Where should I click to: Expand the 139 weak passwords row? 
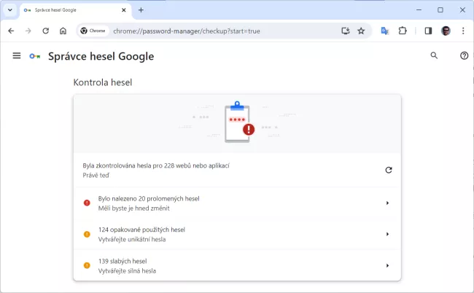(387, 265)
